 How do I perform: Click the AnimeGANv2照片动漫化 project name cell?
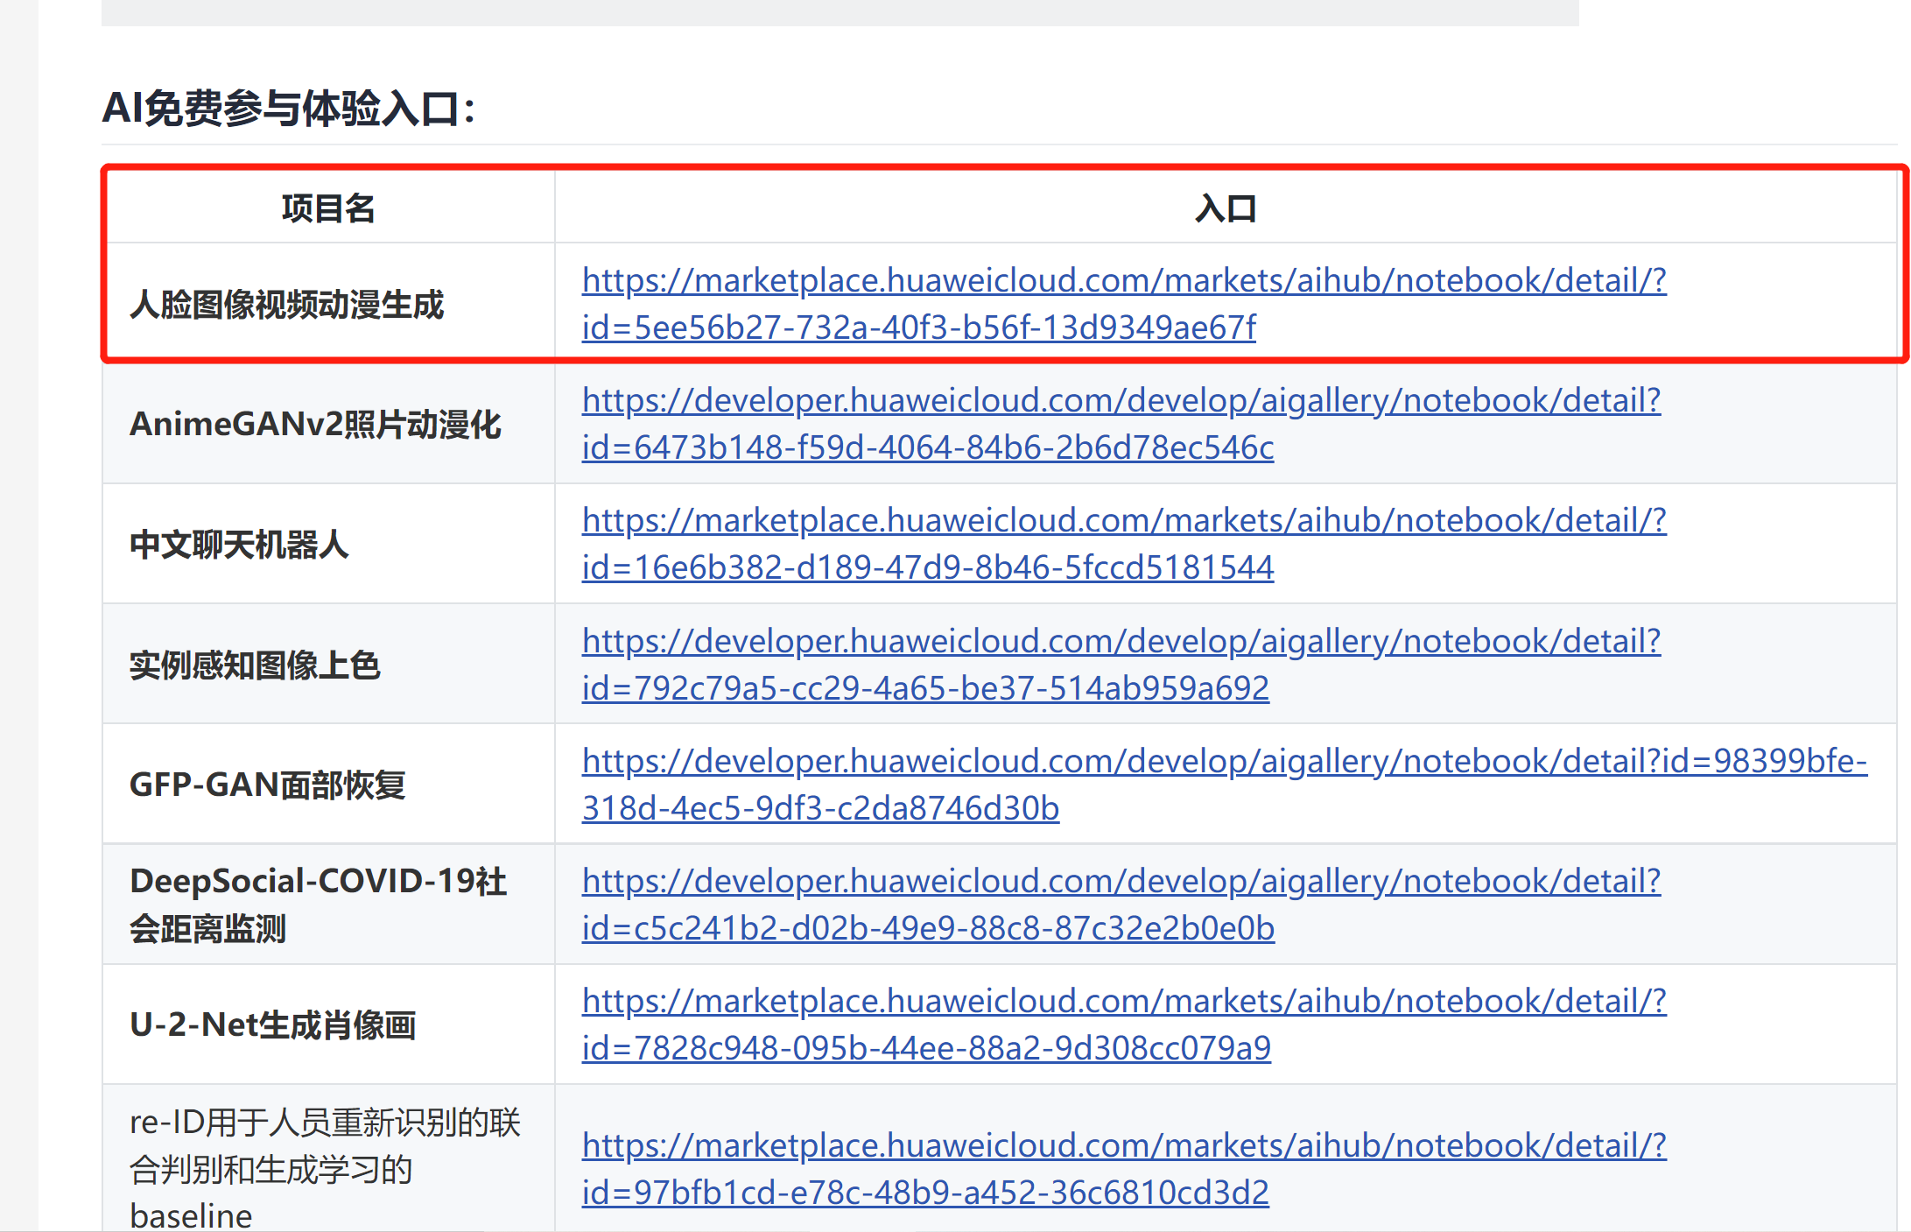[x=315, y=425]
